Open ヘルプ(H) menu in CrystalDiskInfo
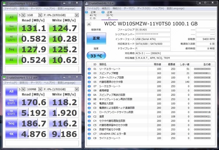The image size is (219, 150). [x=158, y=8]
